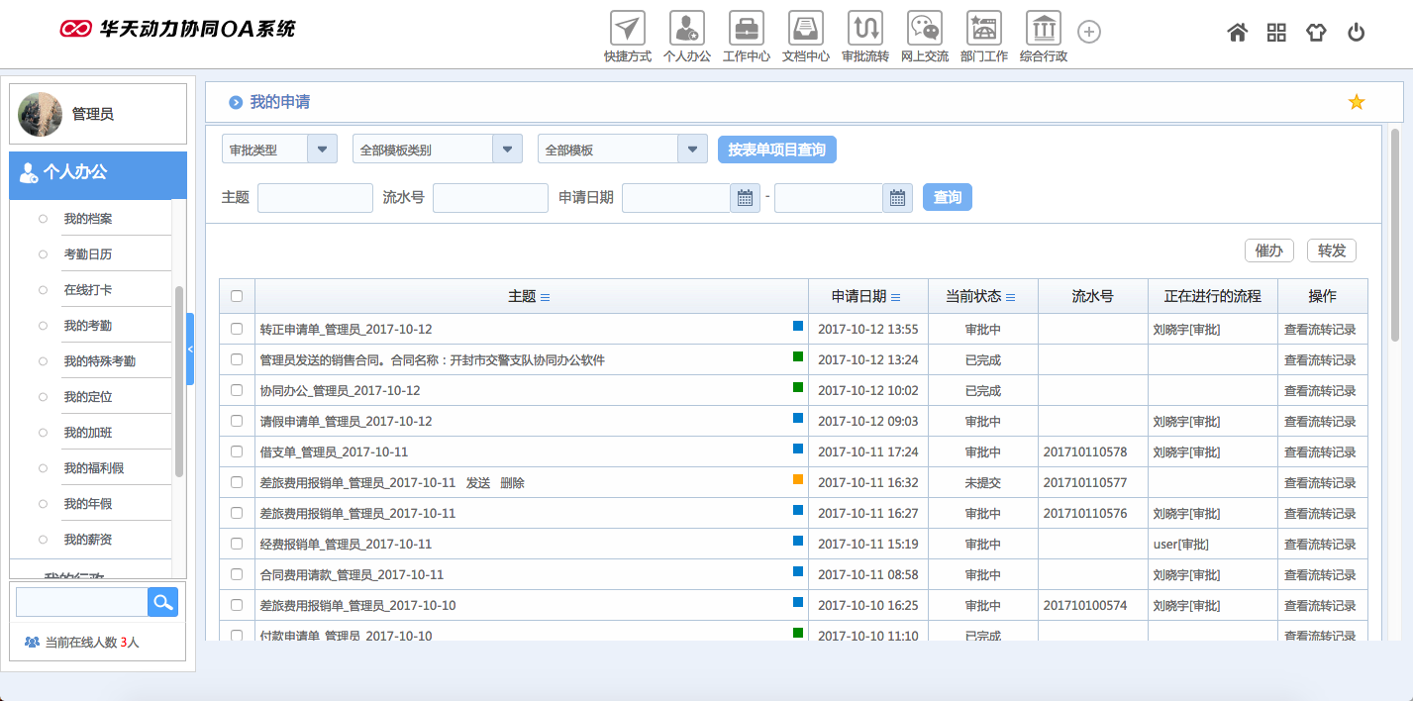The width and height of the screenshot is (1413, 701).
Task: Click the power logout icon
Action: pos(1356,32)
